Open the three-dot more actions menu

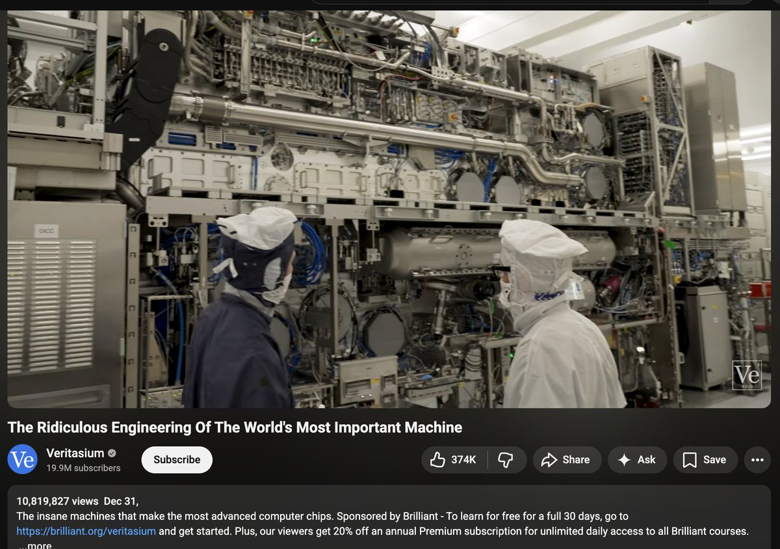757,460
